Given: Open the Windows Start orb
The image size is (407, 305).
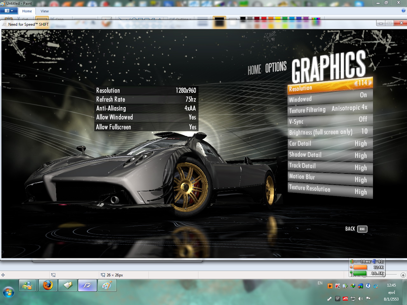Looking at the screenshot, I should coord(9,292).
